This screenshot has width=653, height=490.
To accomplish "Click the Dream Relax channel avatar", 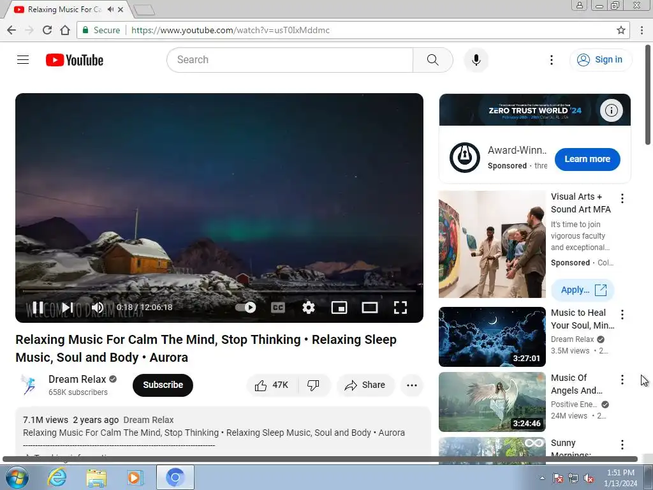I will point(29,385).
